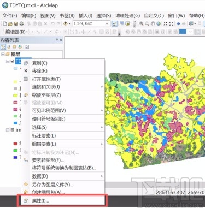Image resolution: width=205 pixels, height=208 pixels.
Task: Close the 内容列表 panel
Action: (61, 40)
